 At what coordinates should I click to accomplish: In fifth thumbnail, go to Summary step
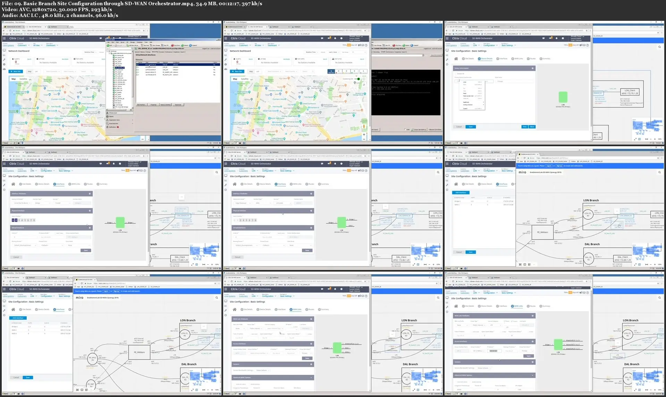pyautogui.click(x=323, y=184)
